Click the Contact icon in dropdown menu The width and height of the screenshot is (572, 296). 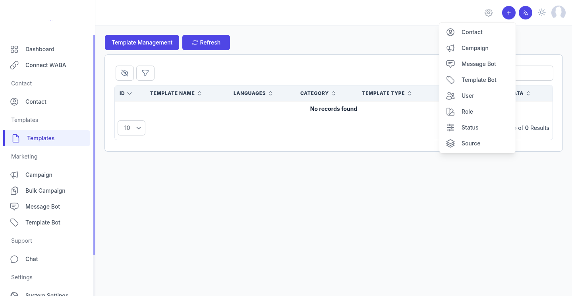point(450,32)
